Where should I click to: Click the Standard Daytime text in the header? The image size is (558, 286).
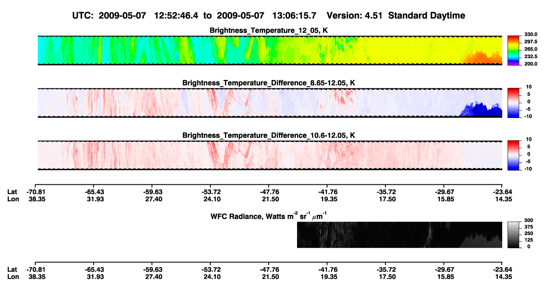426,15
